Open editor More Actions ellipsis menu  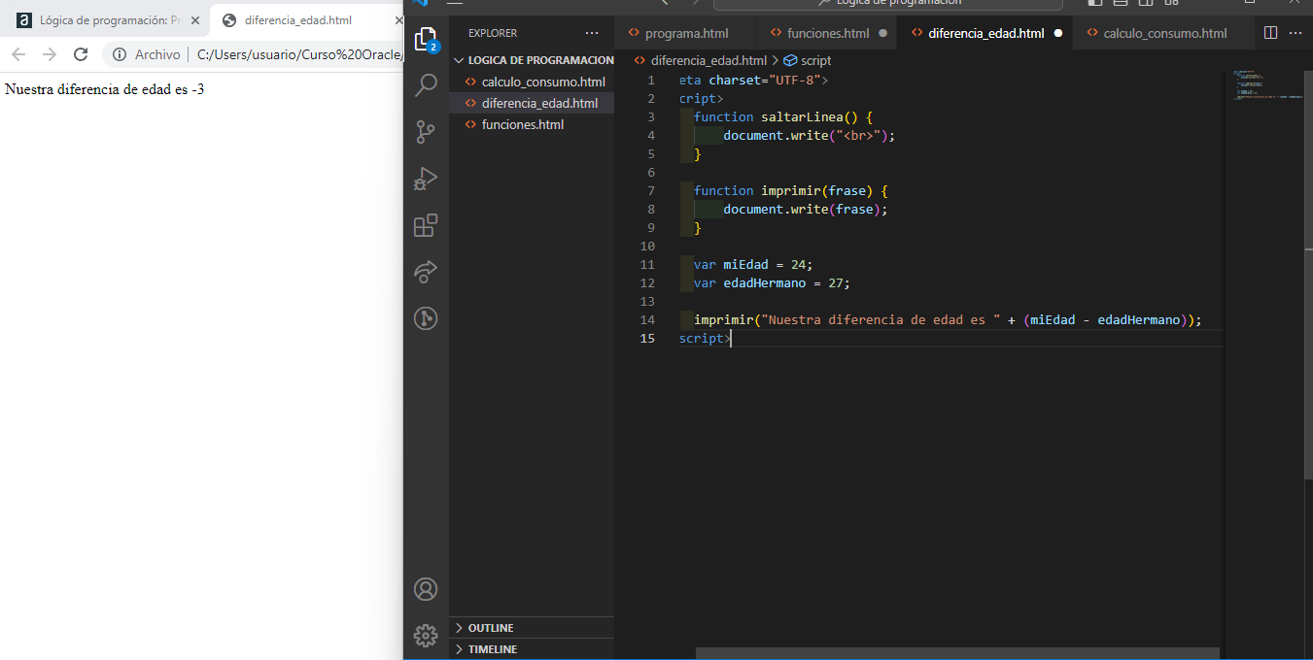1296,33
